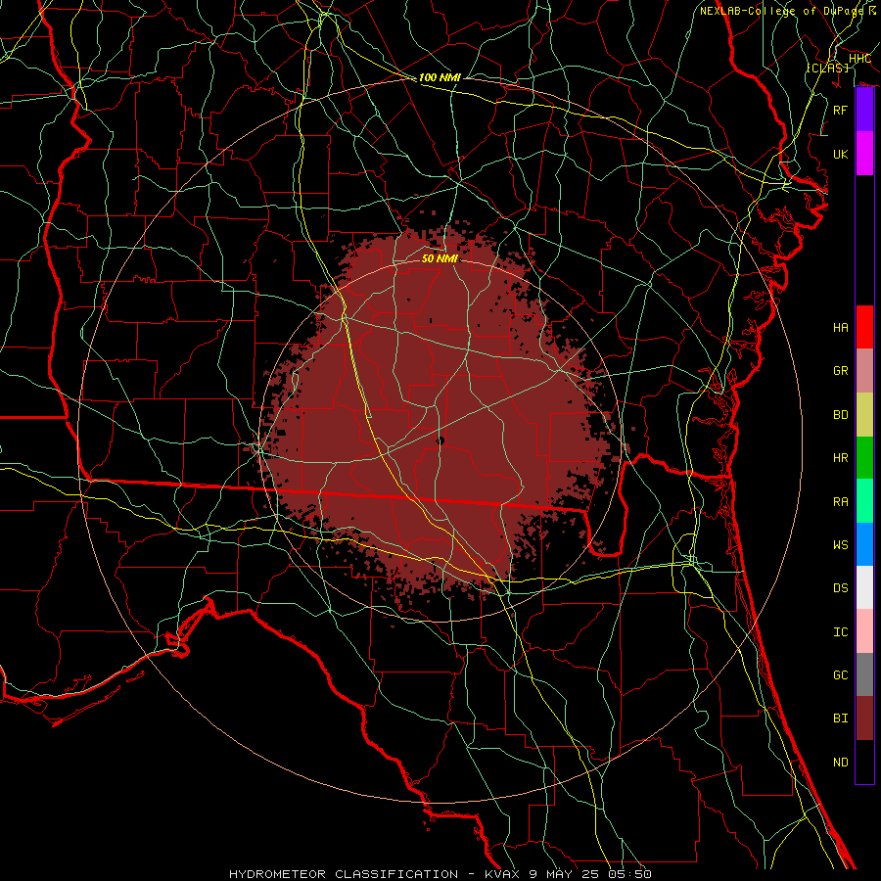Click the RA legend label
This screenshot has height=881, width=881.
(840, 502)
